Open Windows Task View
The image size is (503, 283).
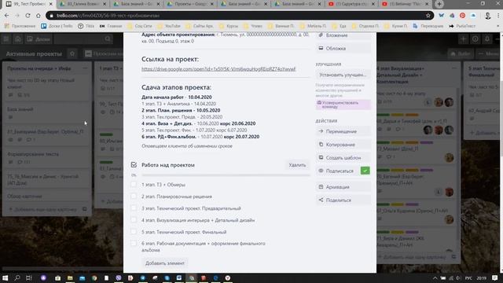point(29,277)
